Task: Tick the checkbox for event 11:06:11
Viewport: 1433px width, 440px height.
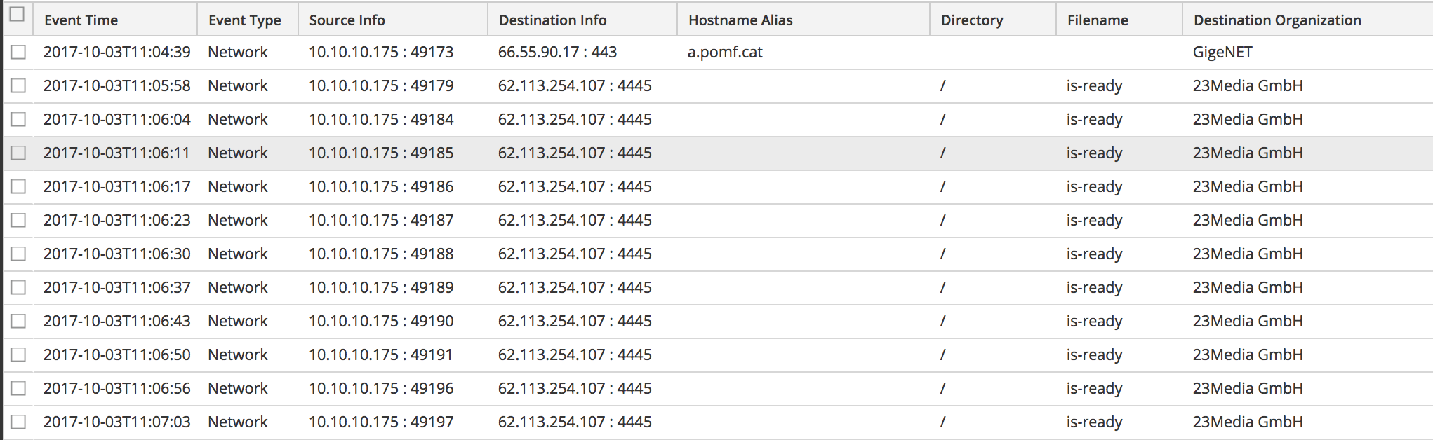Action: 18,153
